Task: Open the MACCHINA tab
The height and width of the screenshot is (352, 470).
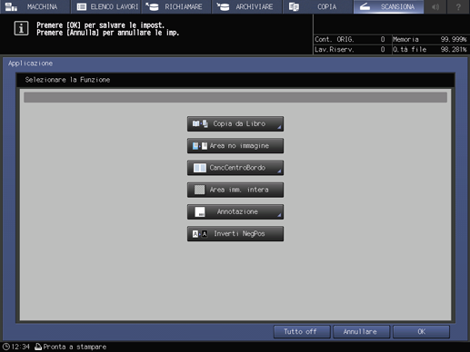Action: (35, 6)
